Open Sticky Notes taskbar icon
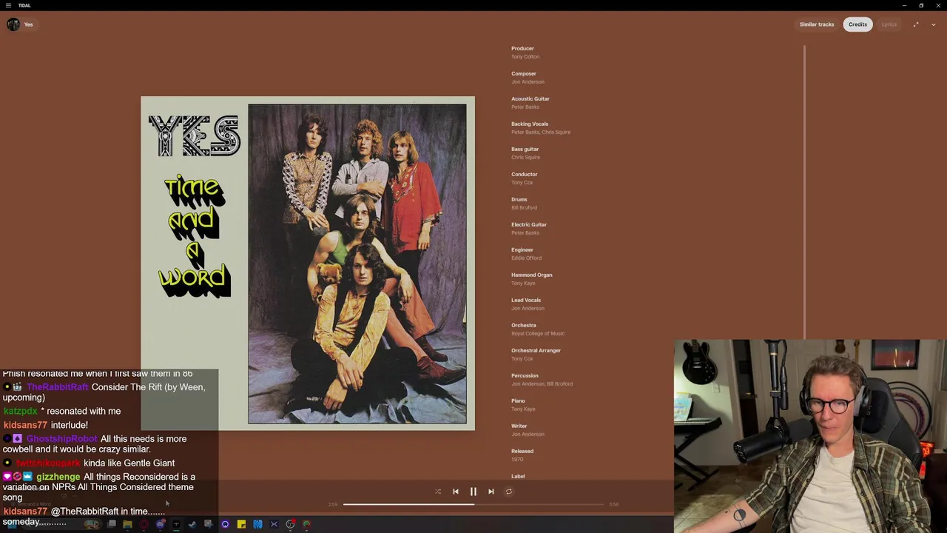 (241, 524)
